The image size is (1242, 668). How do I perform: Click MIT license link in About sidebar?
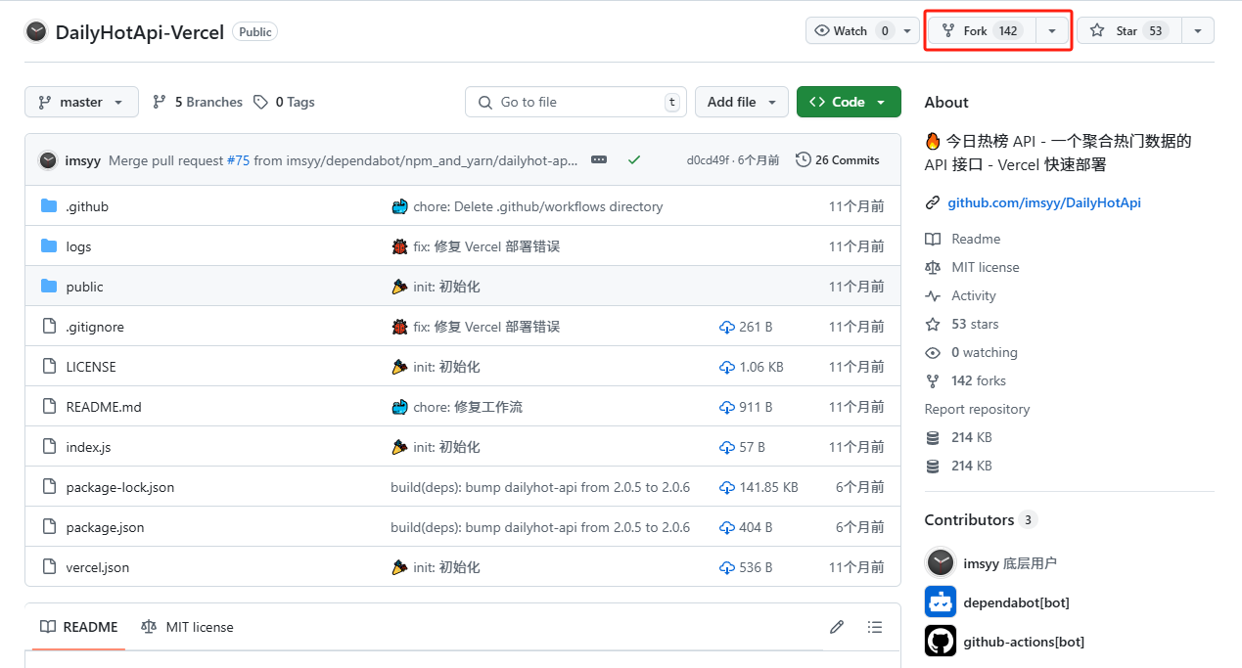986,267
